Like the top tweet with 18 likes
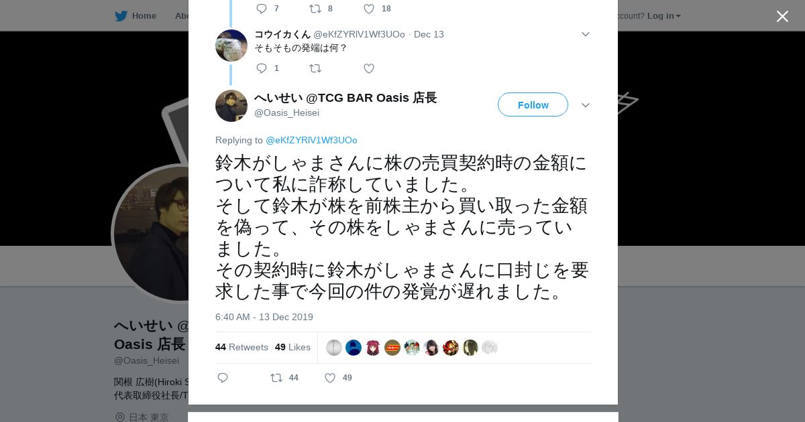Viewport: 805px width, 422px height. pos(369,9)
